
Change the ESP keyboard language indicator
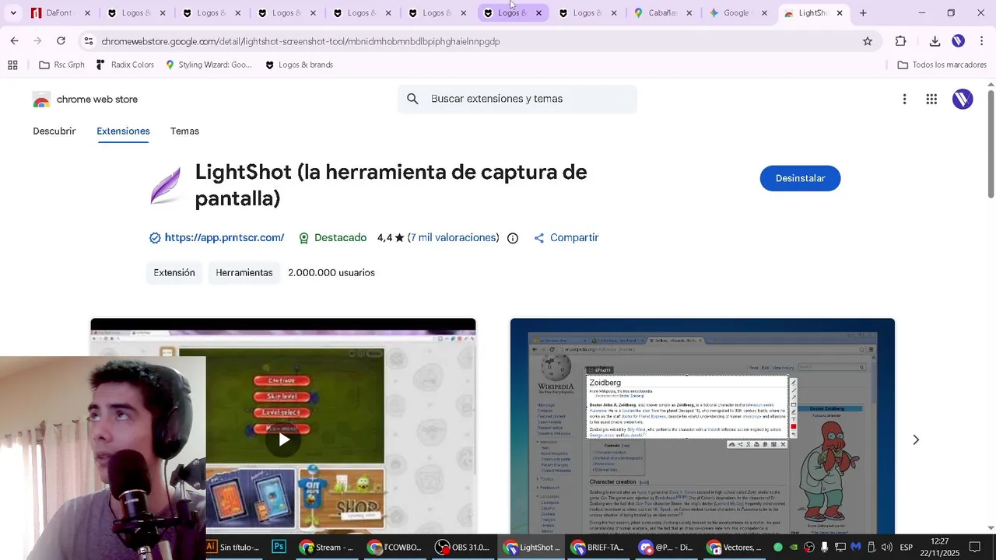click(x=907, y=548)
